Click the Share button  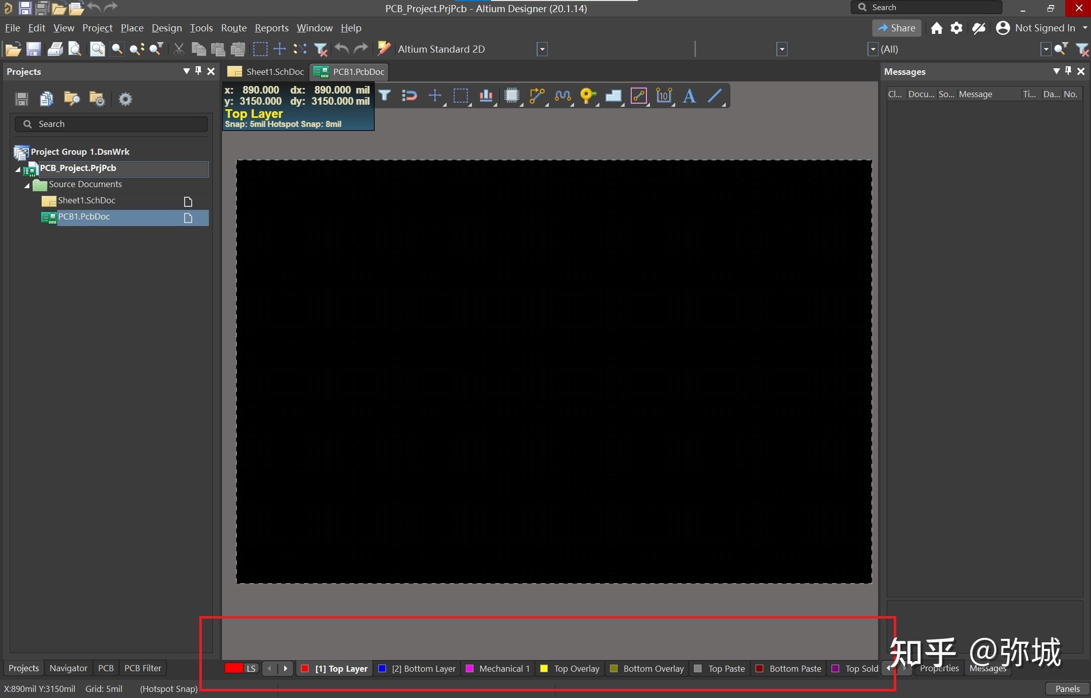(896, 28)
